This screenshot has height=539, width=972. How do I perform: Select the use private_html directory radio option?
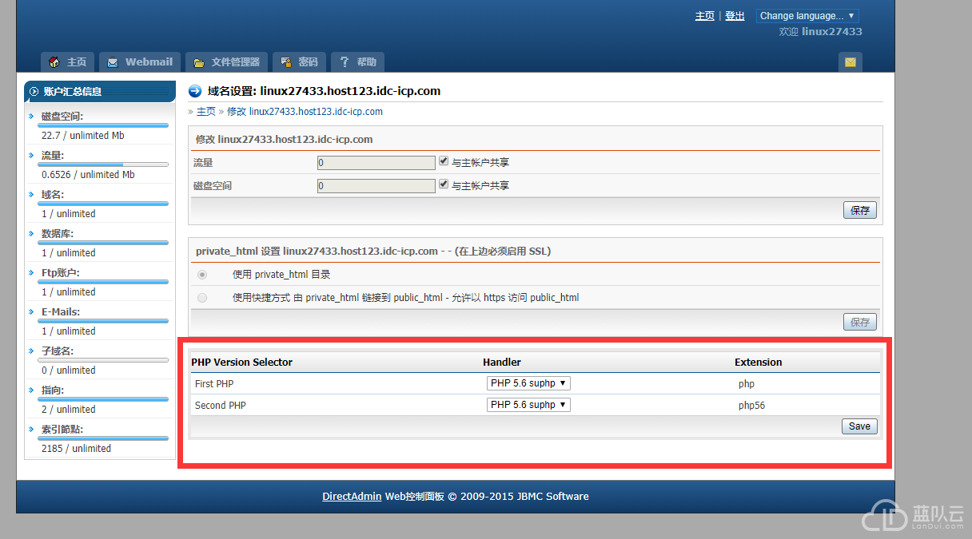[202, 275]
